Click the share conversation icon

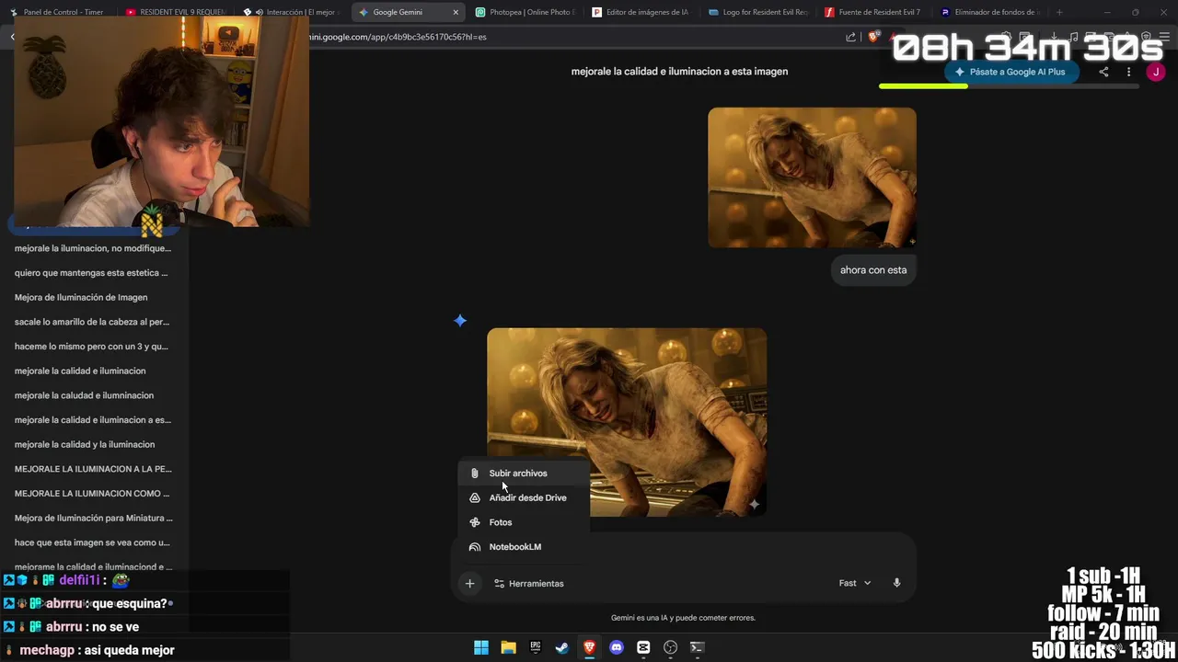click(x=1103, y=72)
